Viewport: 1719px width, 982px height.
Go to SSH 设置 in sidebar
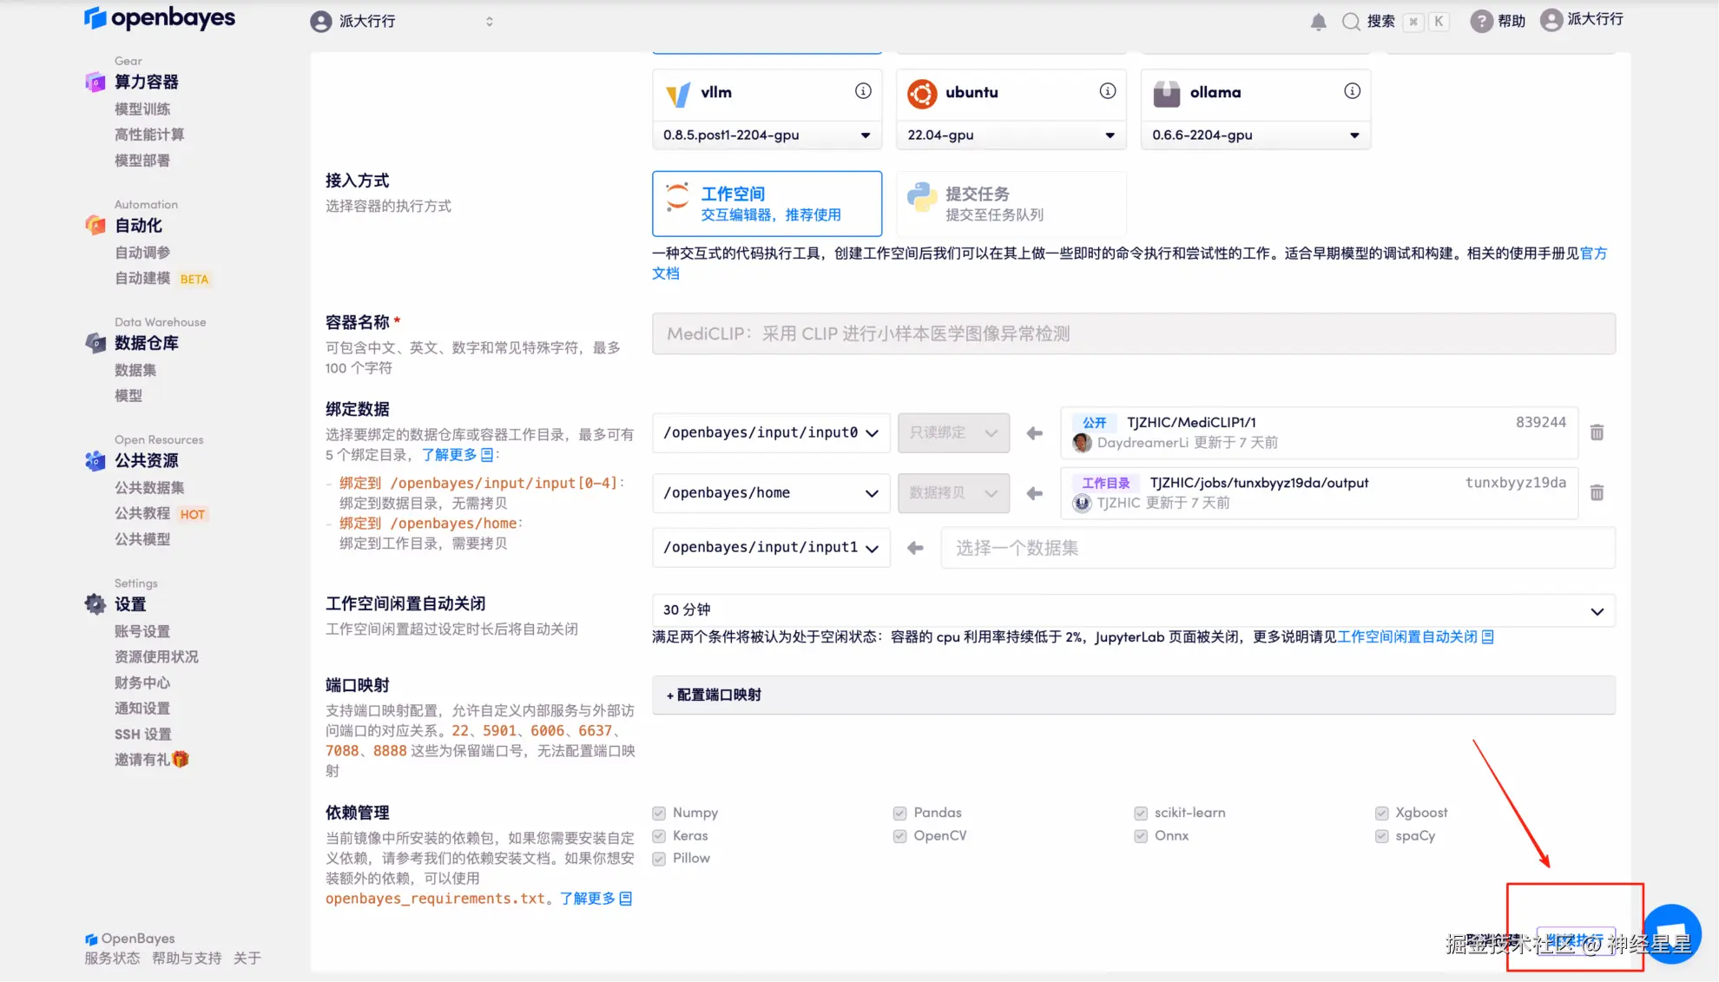coord(143,735)
